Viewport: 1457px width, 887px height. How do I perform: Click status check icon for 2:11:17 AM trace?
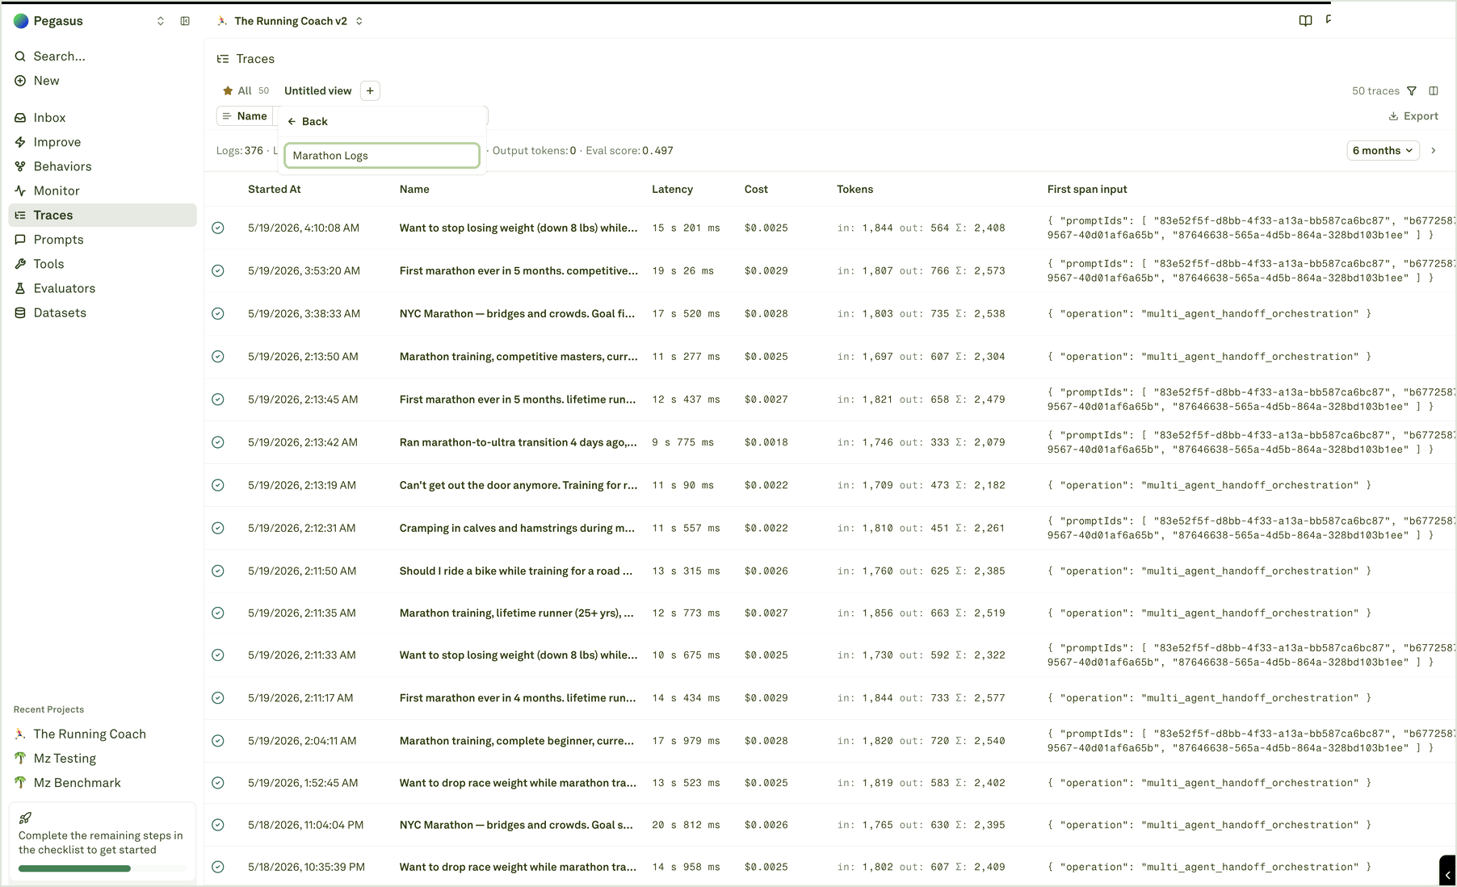click(218, 697)
